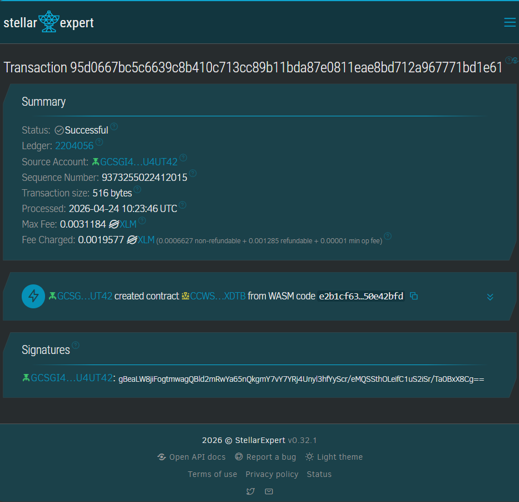Click the Max Fee value 0.0031184
The height and width of the screenshot is (502, 519).
pos(83,224)
